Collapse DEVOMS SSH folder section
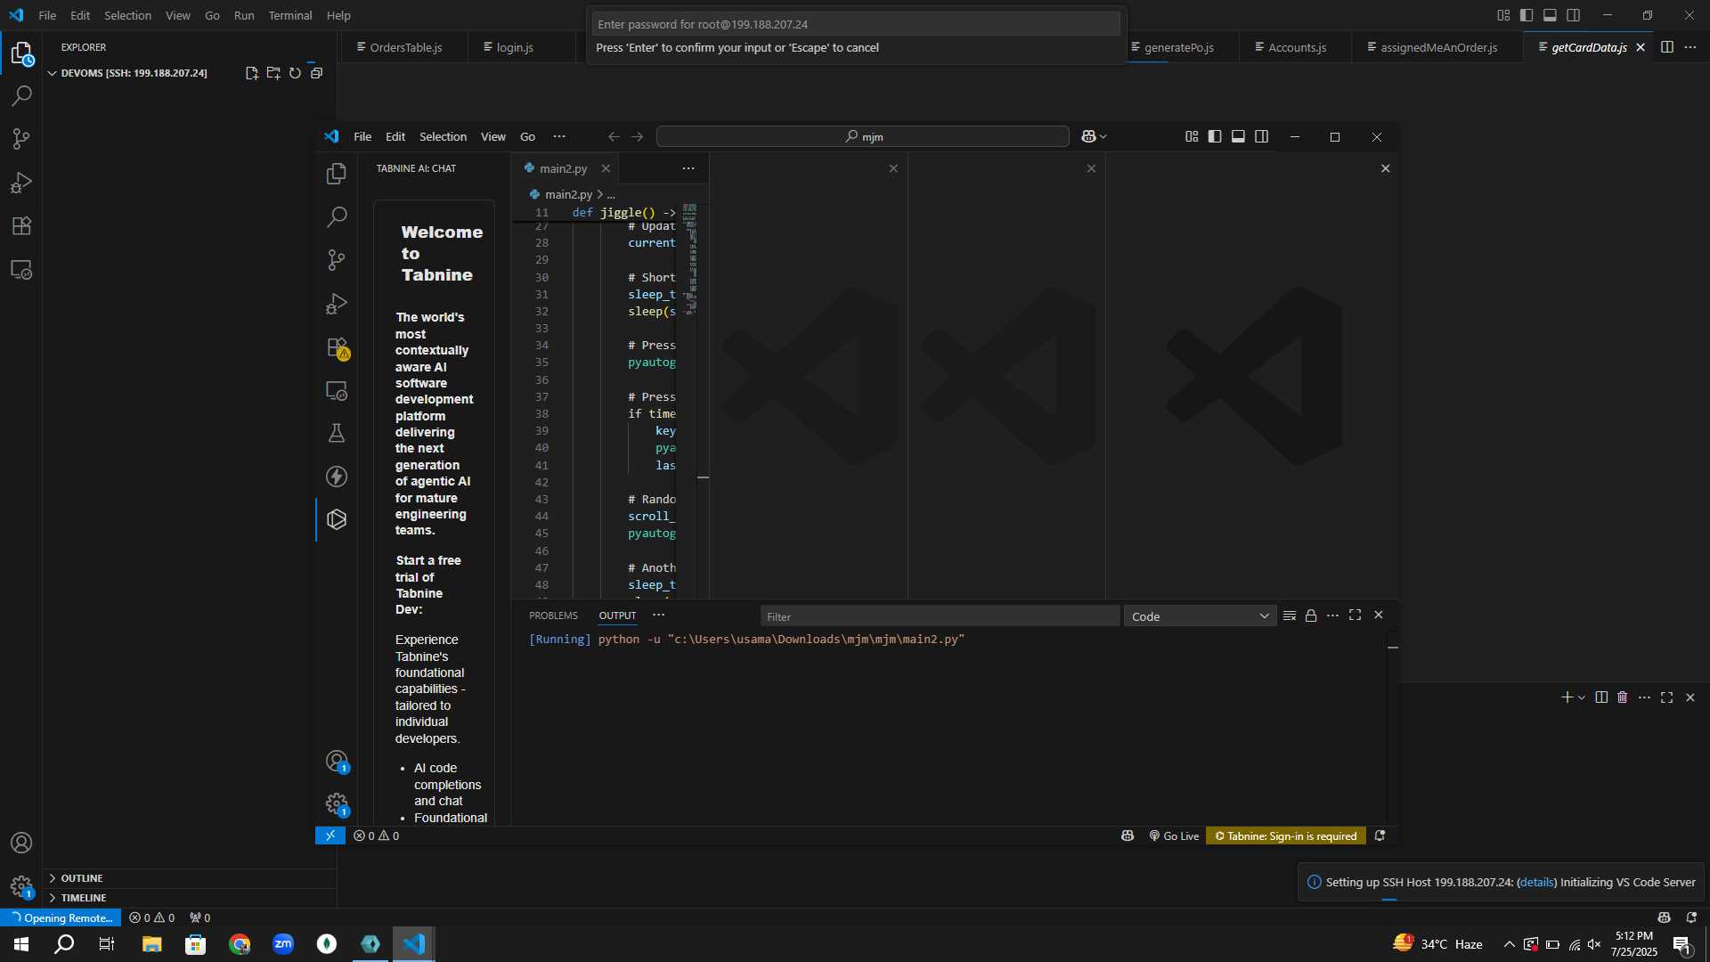The width and height of the screenshot is (1710, 962). tap(53, 73)
